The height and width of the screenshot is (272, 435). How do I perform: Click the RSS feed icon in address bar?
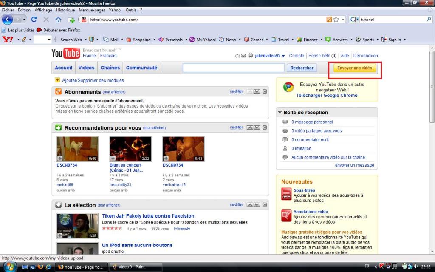pos(329,20)
